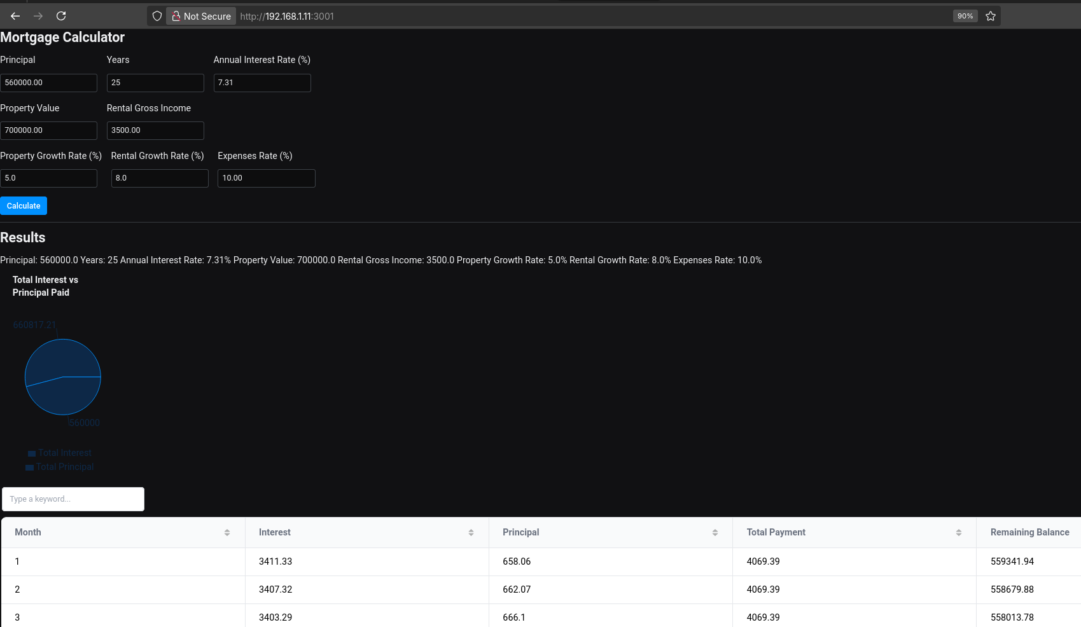
Task: Click the Annual Interest Rate field
Action: tap(262, 83)
